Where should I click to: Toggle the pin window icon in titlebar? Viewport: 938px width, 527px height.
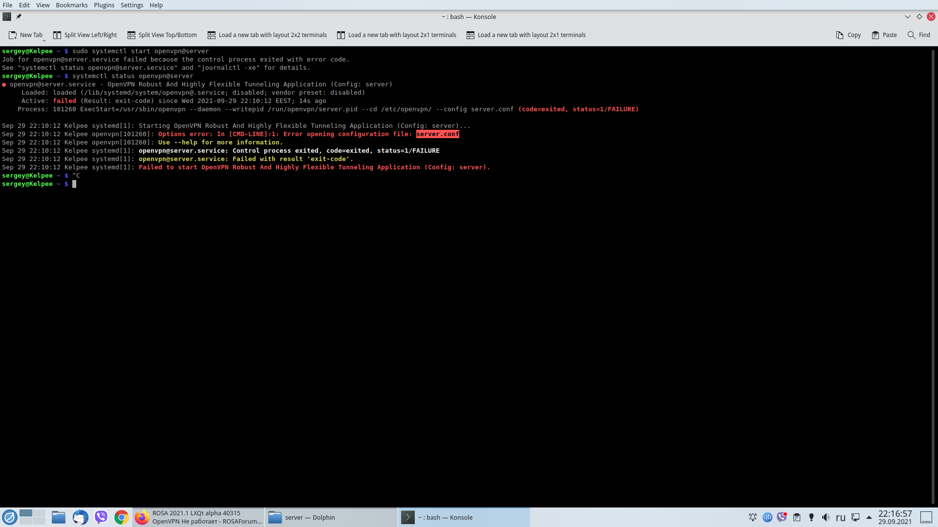pyautogui.click(x=19, y=17)
